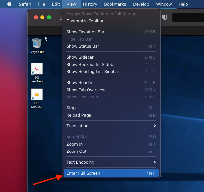204x192 pixels.
Task: Choose Reload Page
Action: point(111,115)
